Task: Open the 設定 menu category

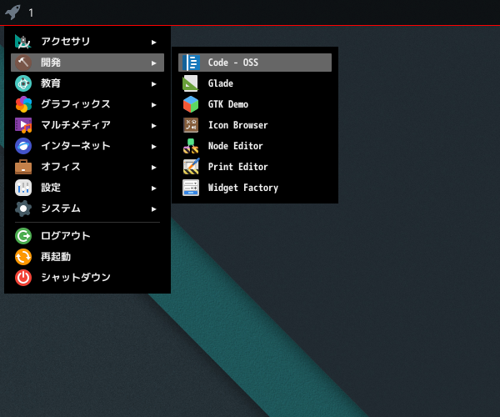Action: coord(87,188)
